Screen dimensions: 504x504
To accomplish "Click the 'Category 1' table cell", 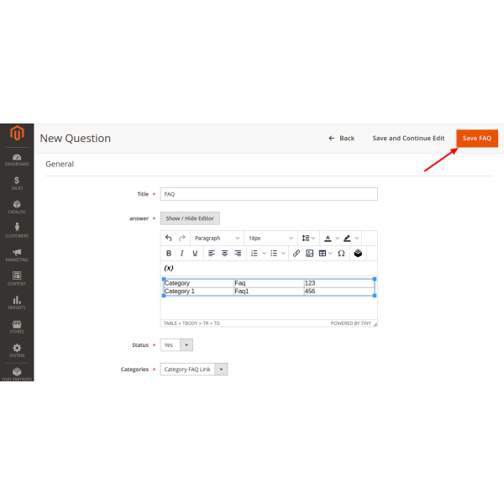I will click(x=198, y=291).
